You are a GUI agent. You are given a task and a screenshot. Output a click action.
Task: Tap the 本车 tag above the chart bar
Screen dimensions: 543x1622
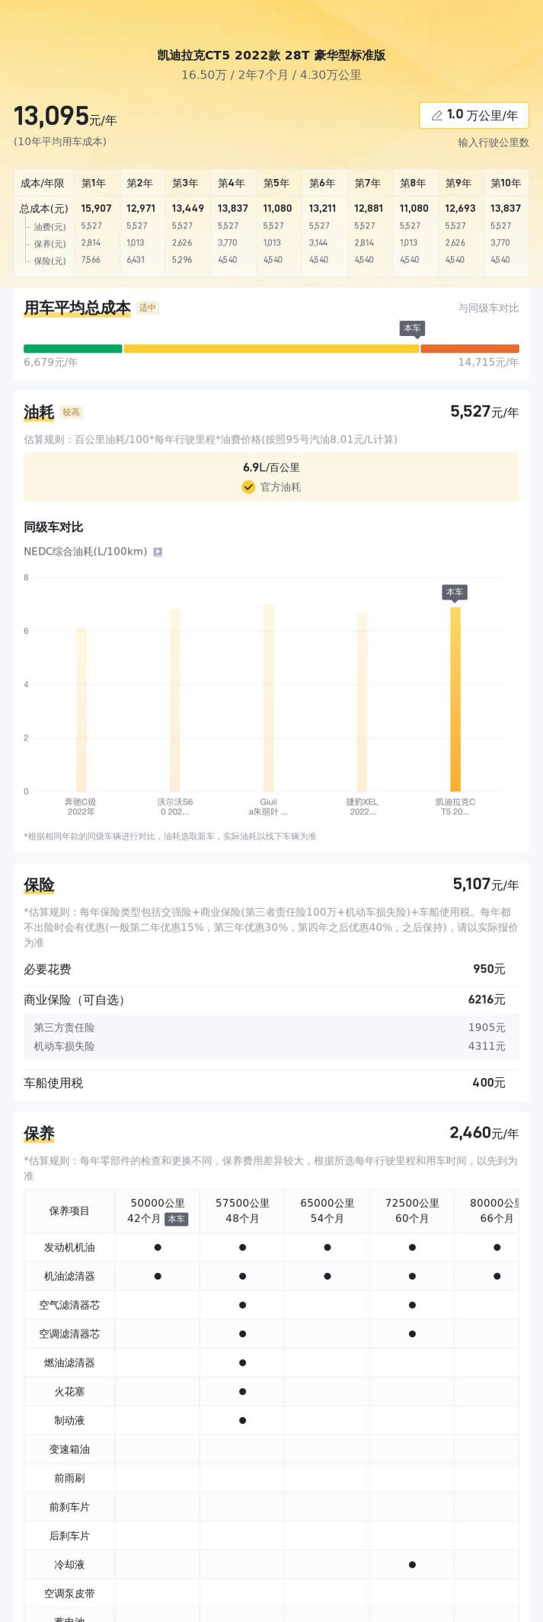[455, 592]
